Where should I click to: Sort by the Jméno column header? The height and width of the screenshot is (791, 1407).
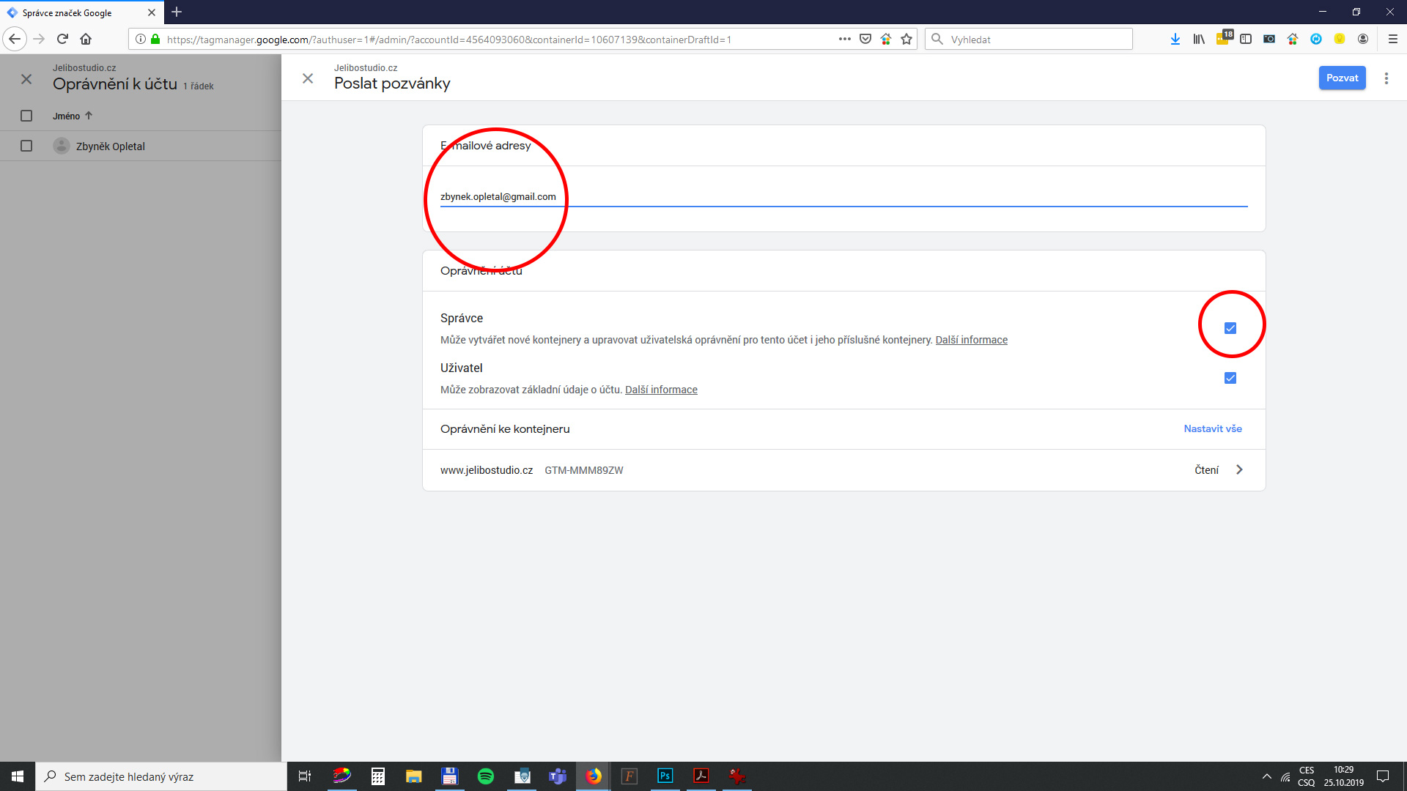[x=73, y=116]
